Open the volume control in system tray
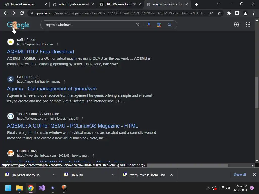 [x=228, y=188]
